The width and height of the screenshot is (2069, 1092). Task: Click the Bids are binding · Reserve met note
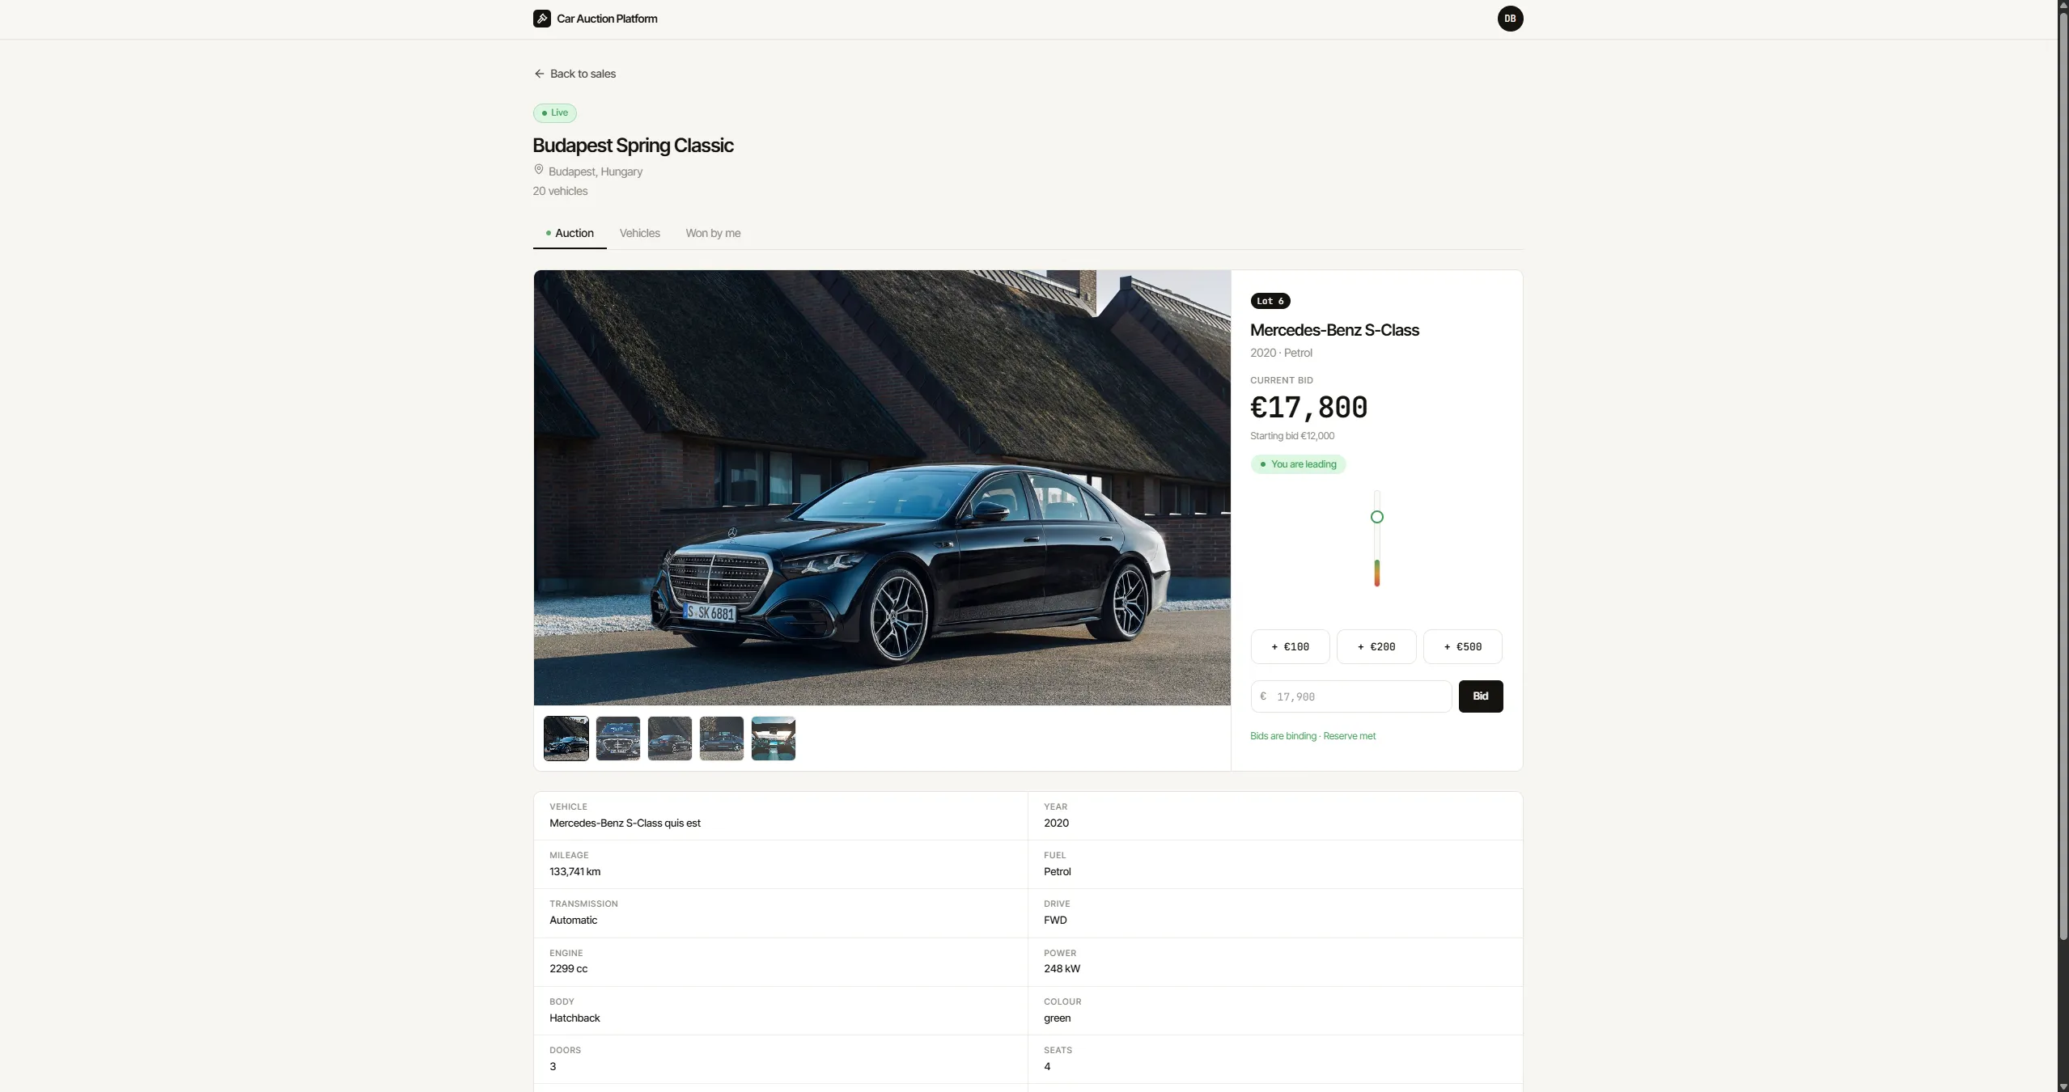1312,736
